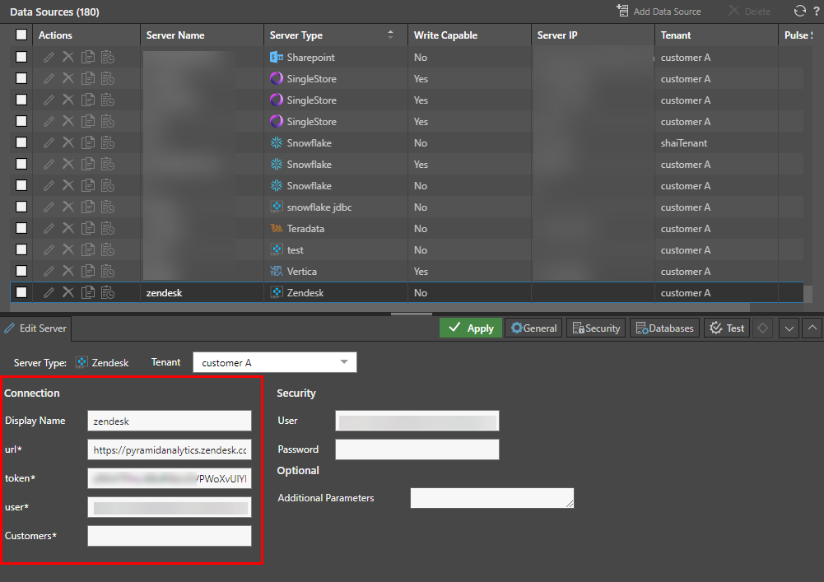Click the schedule clipboard icon in Vertica row
The height and width of the screenshot is (582, 824).
tap(108, 271)
